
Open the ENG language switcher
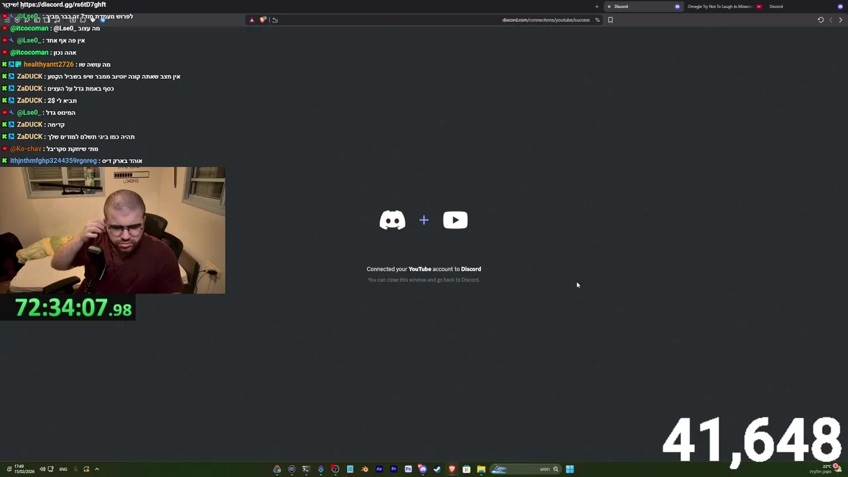click(63, 469)
